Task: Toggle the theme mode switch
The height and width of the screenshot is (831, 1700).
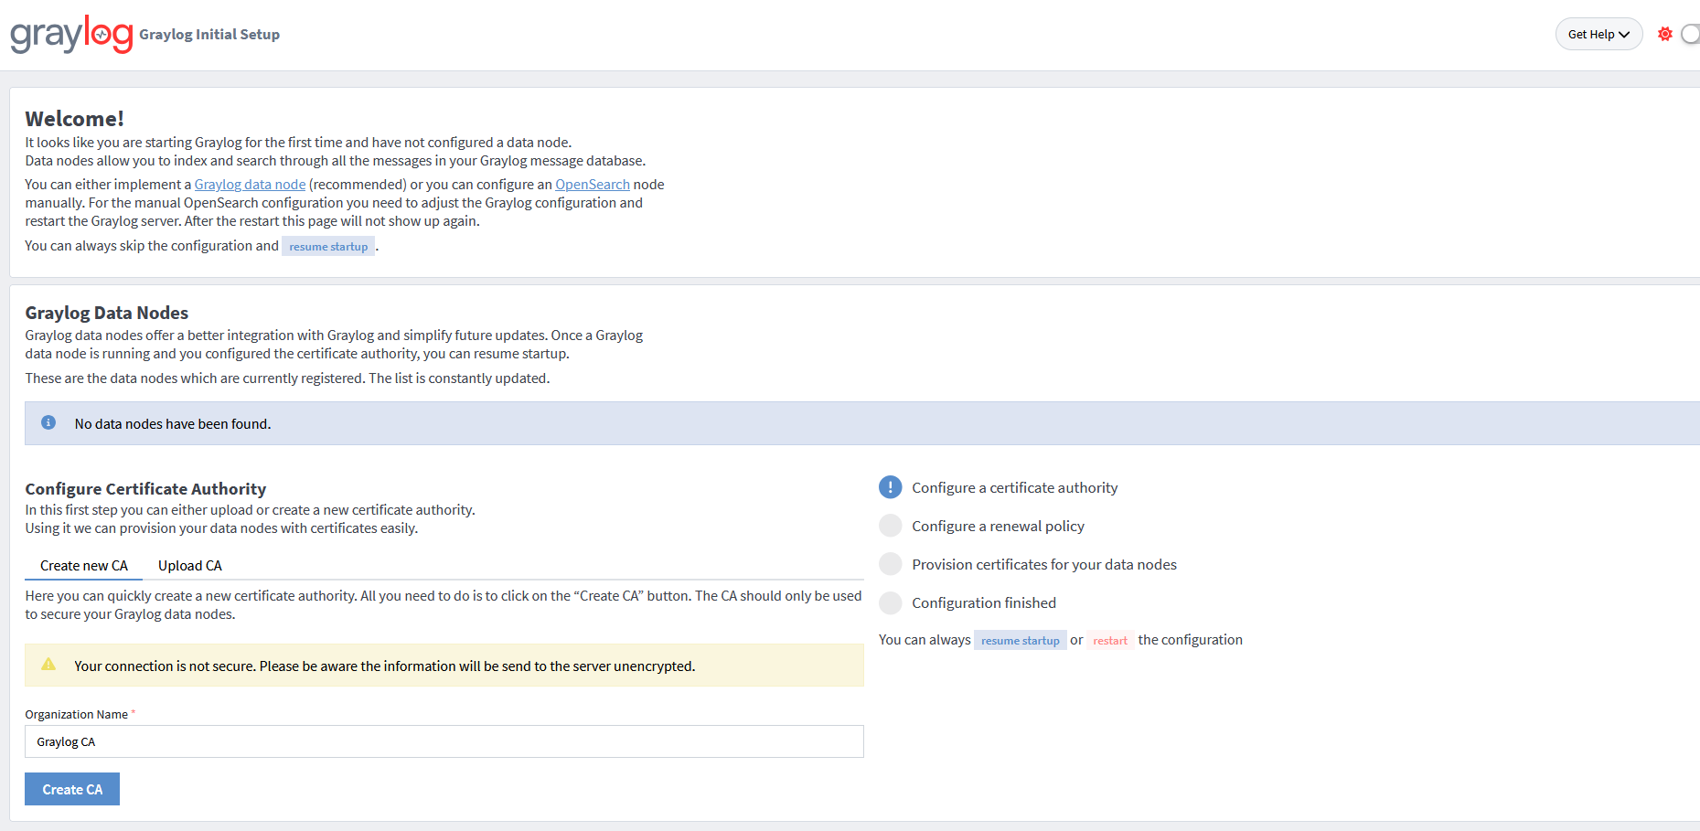Action: coord(1691,34)
